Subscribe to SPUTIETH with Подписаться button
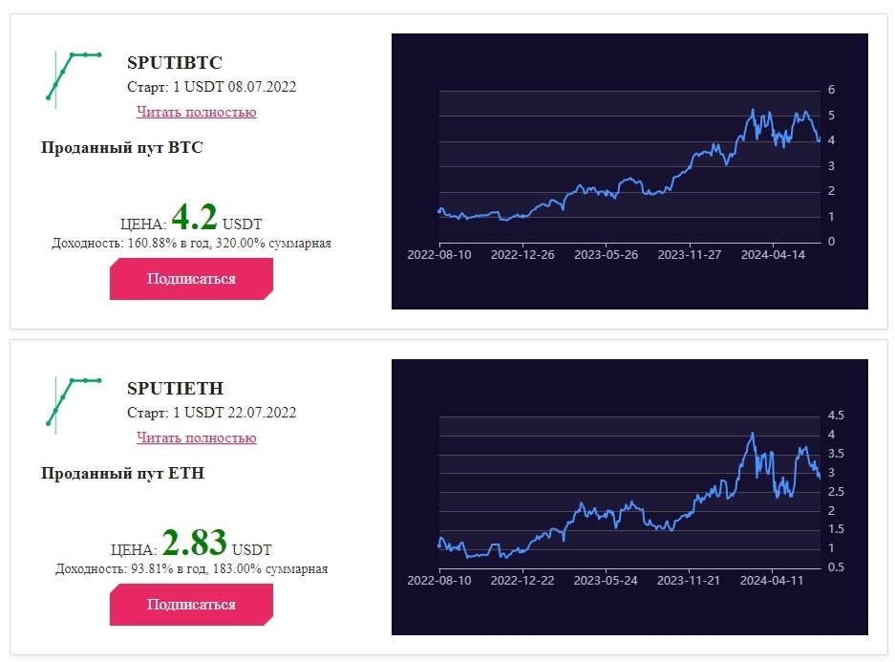Viewport: 895px width, 662px height. [x=191, y=605]
